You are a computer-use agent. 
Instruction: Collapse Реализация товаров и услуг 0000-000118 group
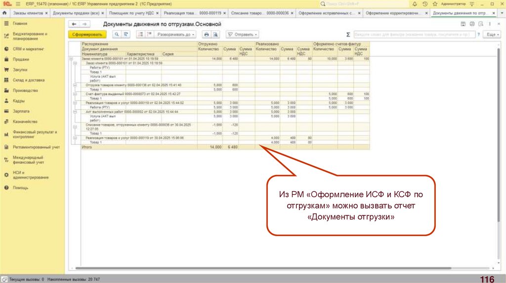pos(75,103)
